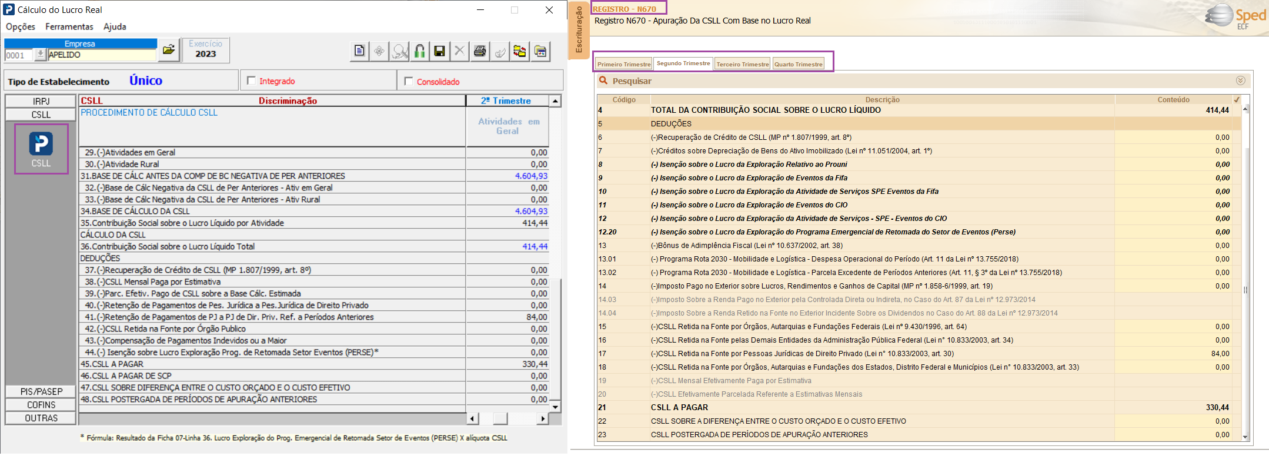
Task: Click horizontal scrollbar thumb of CSLL grid
Action: pyautogui.click(x=500, y=418)
